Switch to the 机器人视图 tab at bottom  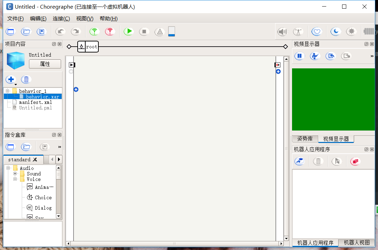pyautogui.click(x=357, y=243)
